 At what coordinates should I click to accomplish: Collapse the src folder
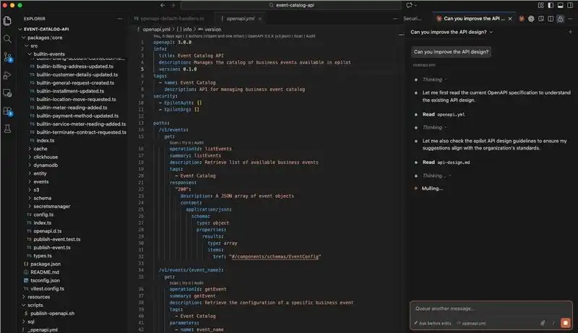tap(34, 46)
